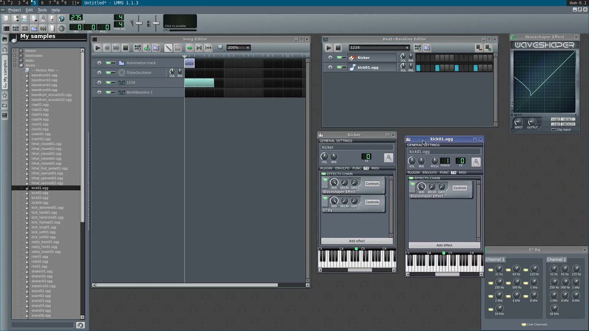Switch to ENV/LFO tab in Kicker window
The image size is (589, 331).
[x=342, y=169]
